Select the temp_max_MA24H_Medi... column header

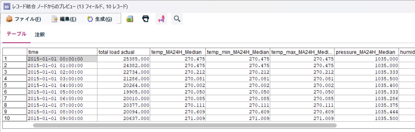[302, 52]
